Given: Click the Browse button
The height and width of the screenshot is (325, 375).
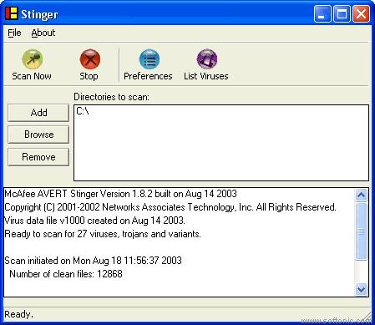Looking at the screenshot, I should (x=38, y=135).
